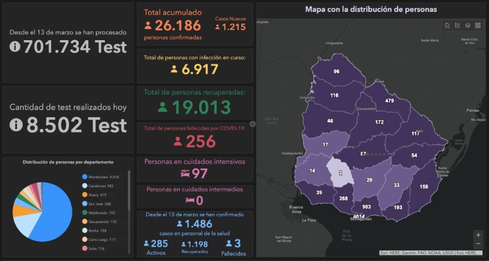Open Esri attribution text on map

tap(429, 253)
